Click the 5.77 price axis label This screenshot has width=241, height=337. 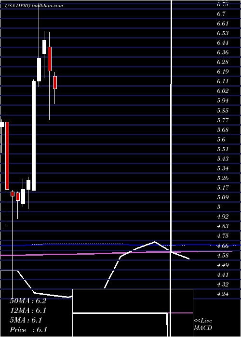(x=223, y=120)
